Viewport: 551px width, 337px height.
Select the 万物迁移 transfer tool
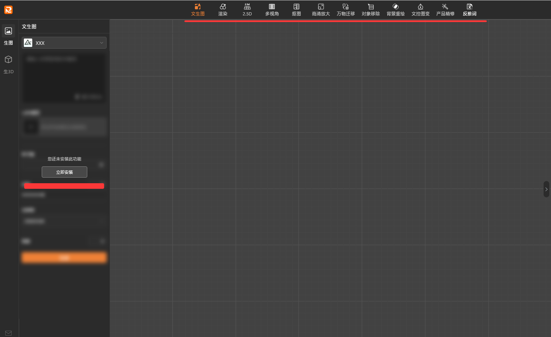346,10
